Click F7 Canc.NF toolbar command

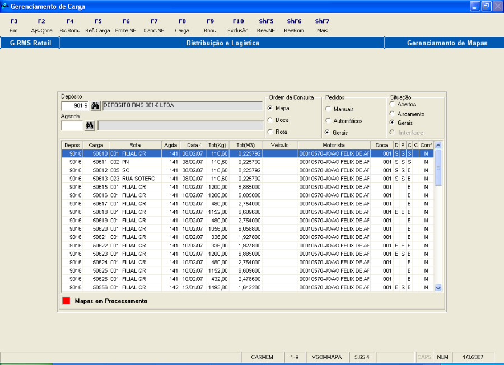[x=154, y=26]
